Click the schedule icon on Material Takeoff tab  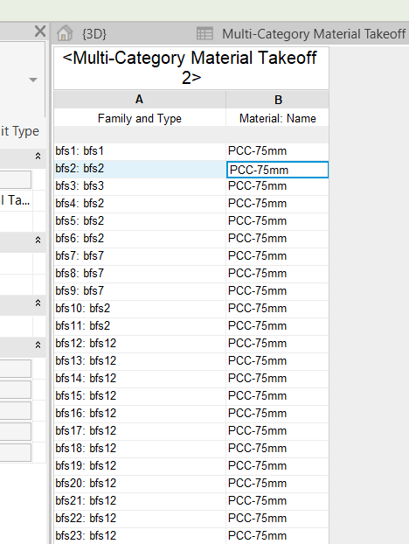pos(204,33)
